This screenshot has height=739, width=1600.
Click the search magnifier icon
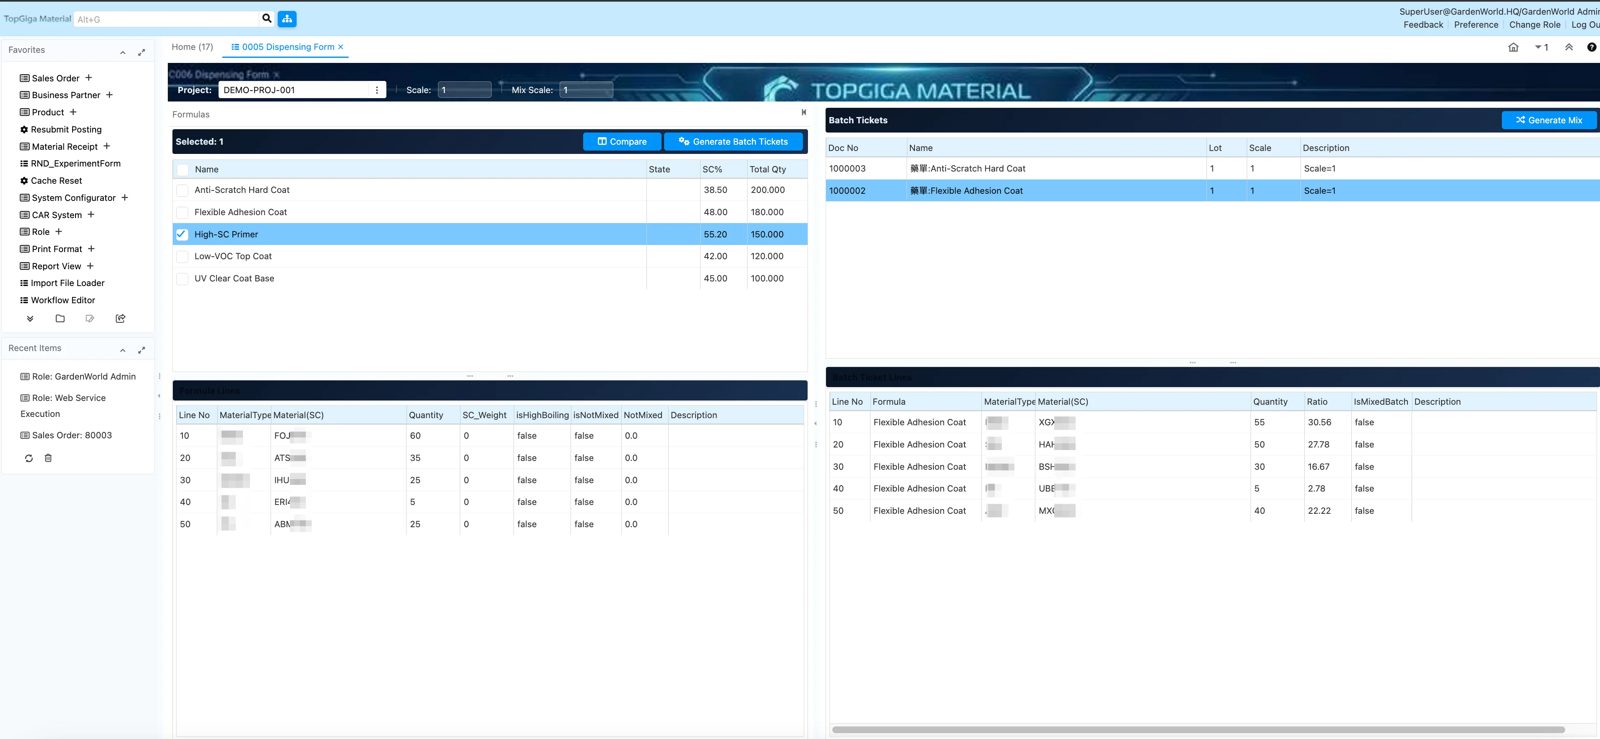pos(266,18)
